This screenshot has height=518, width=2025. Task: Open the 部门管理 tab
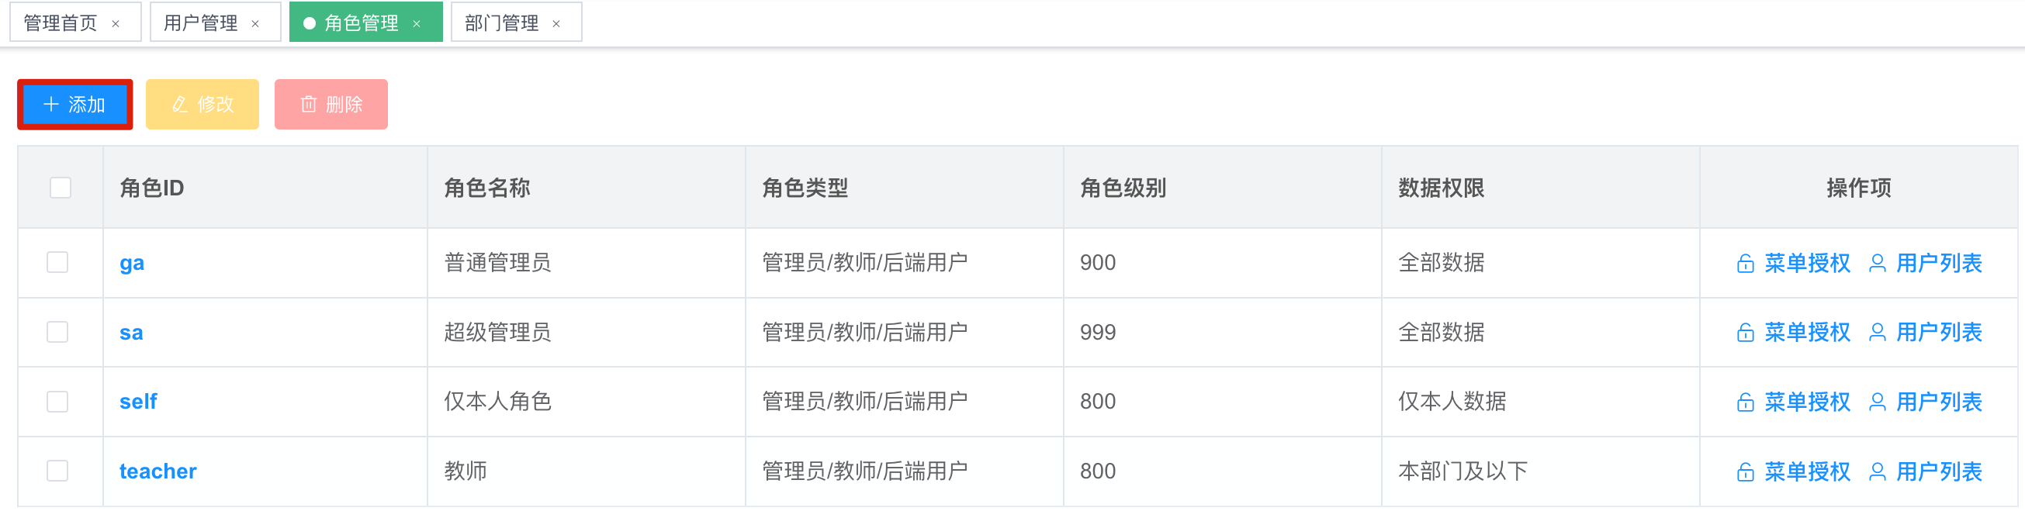(x=501, y=23)
